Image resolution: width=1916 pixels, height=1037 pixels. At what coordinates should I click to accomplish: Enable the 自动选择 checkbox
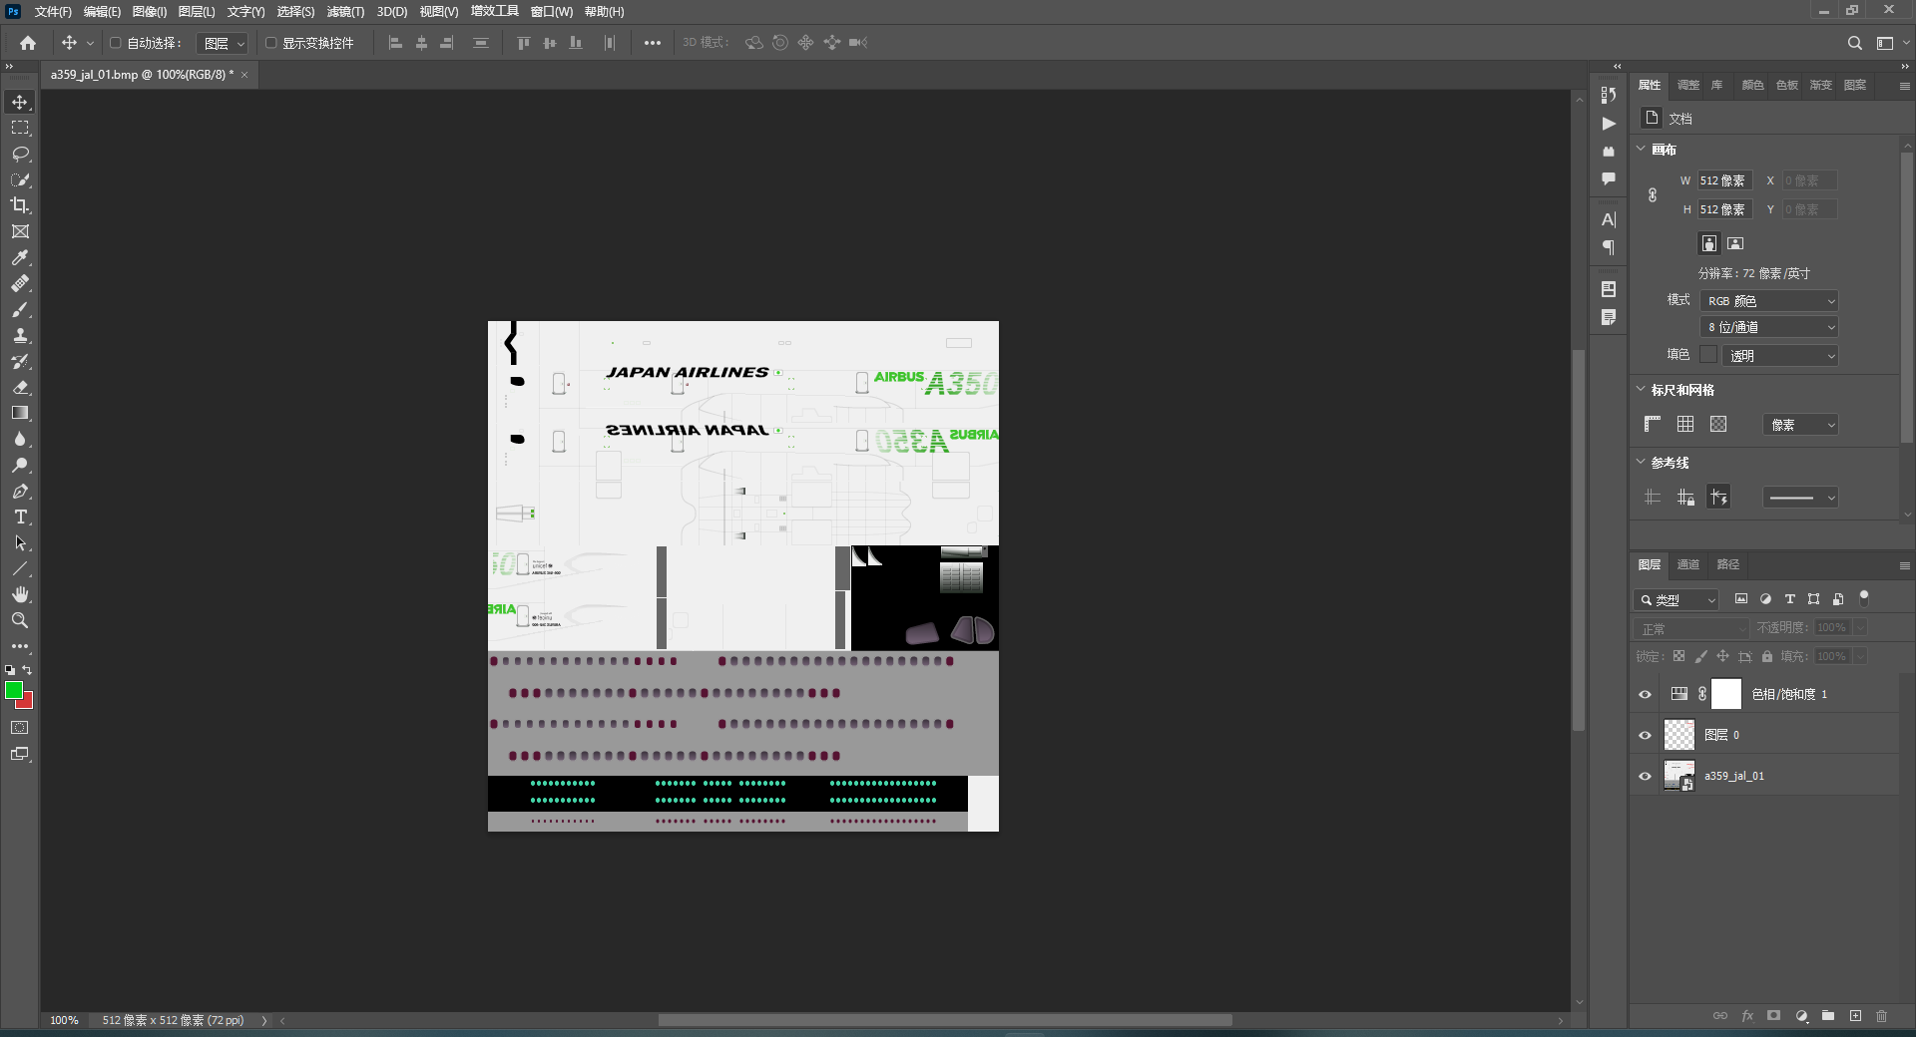pos(115,43)
